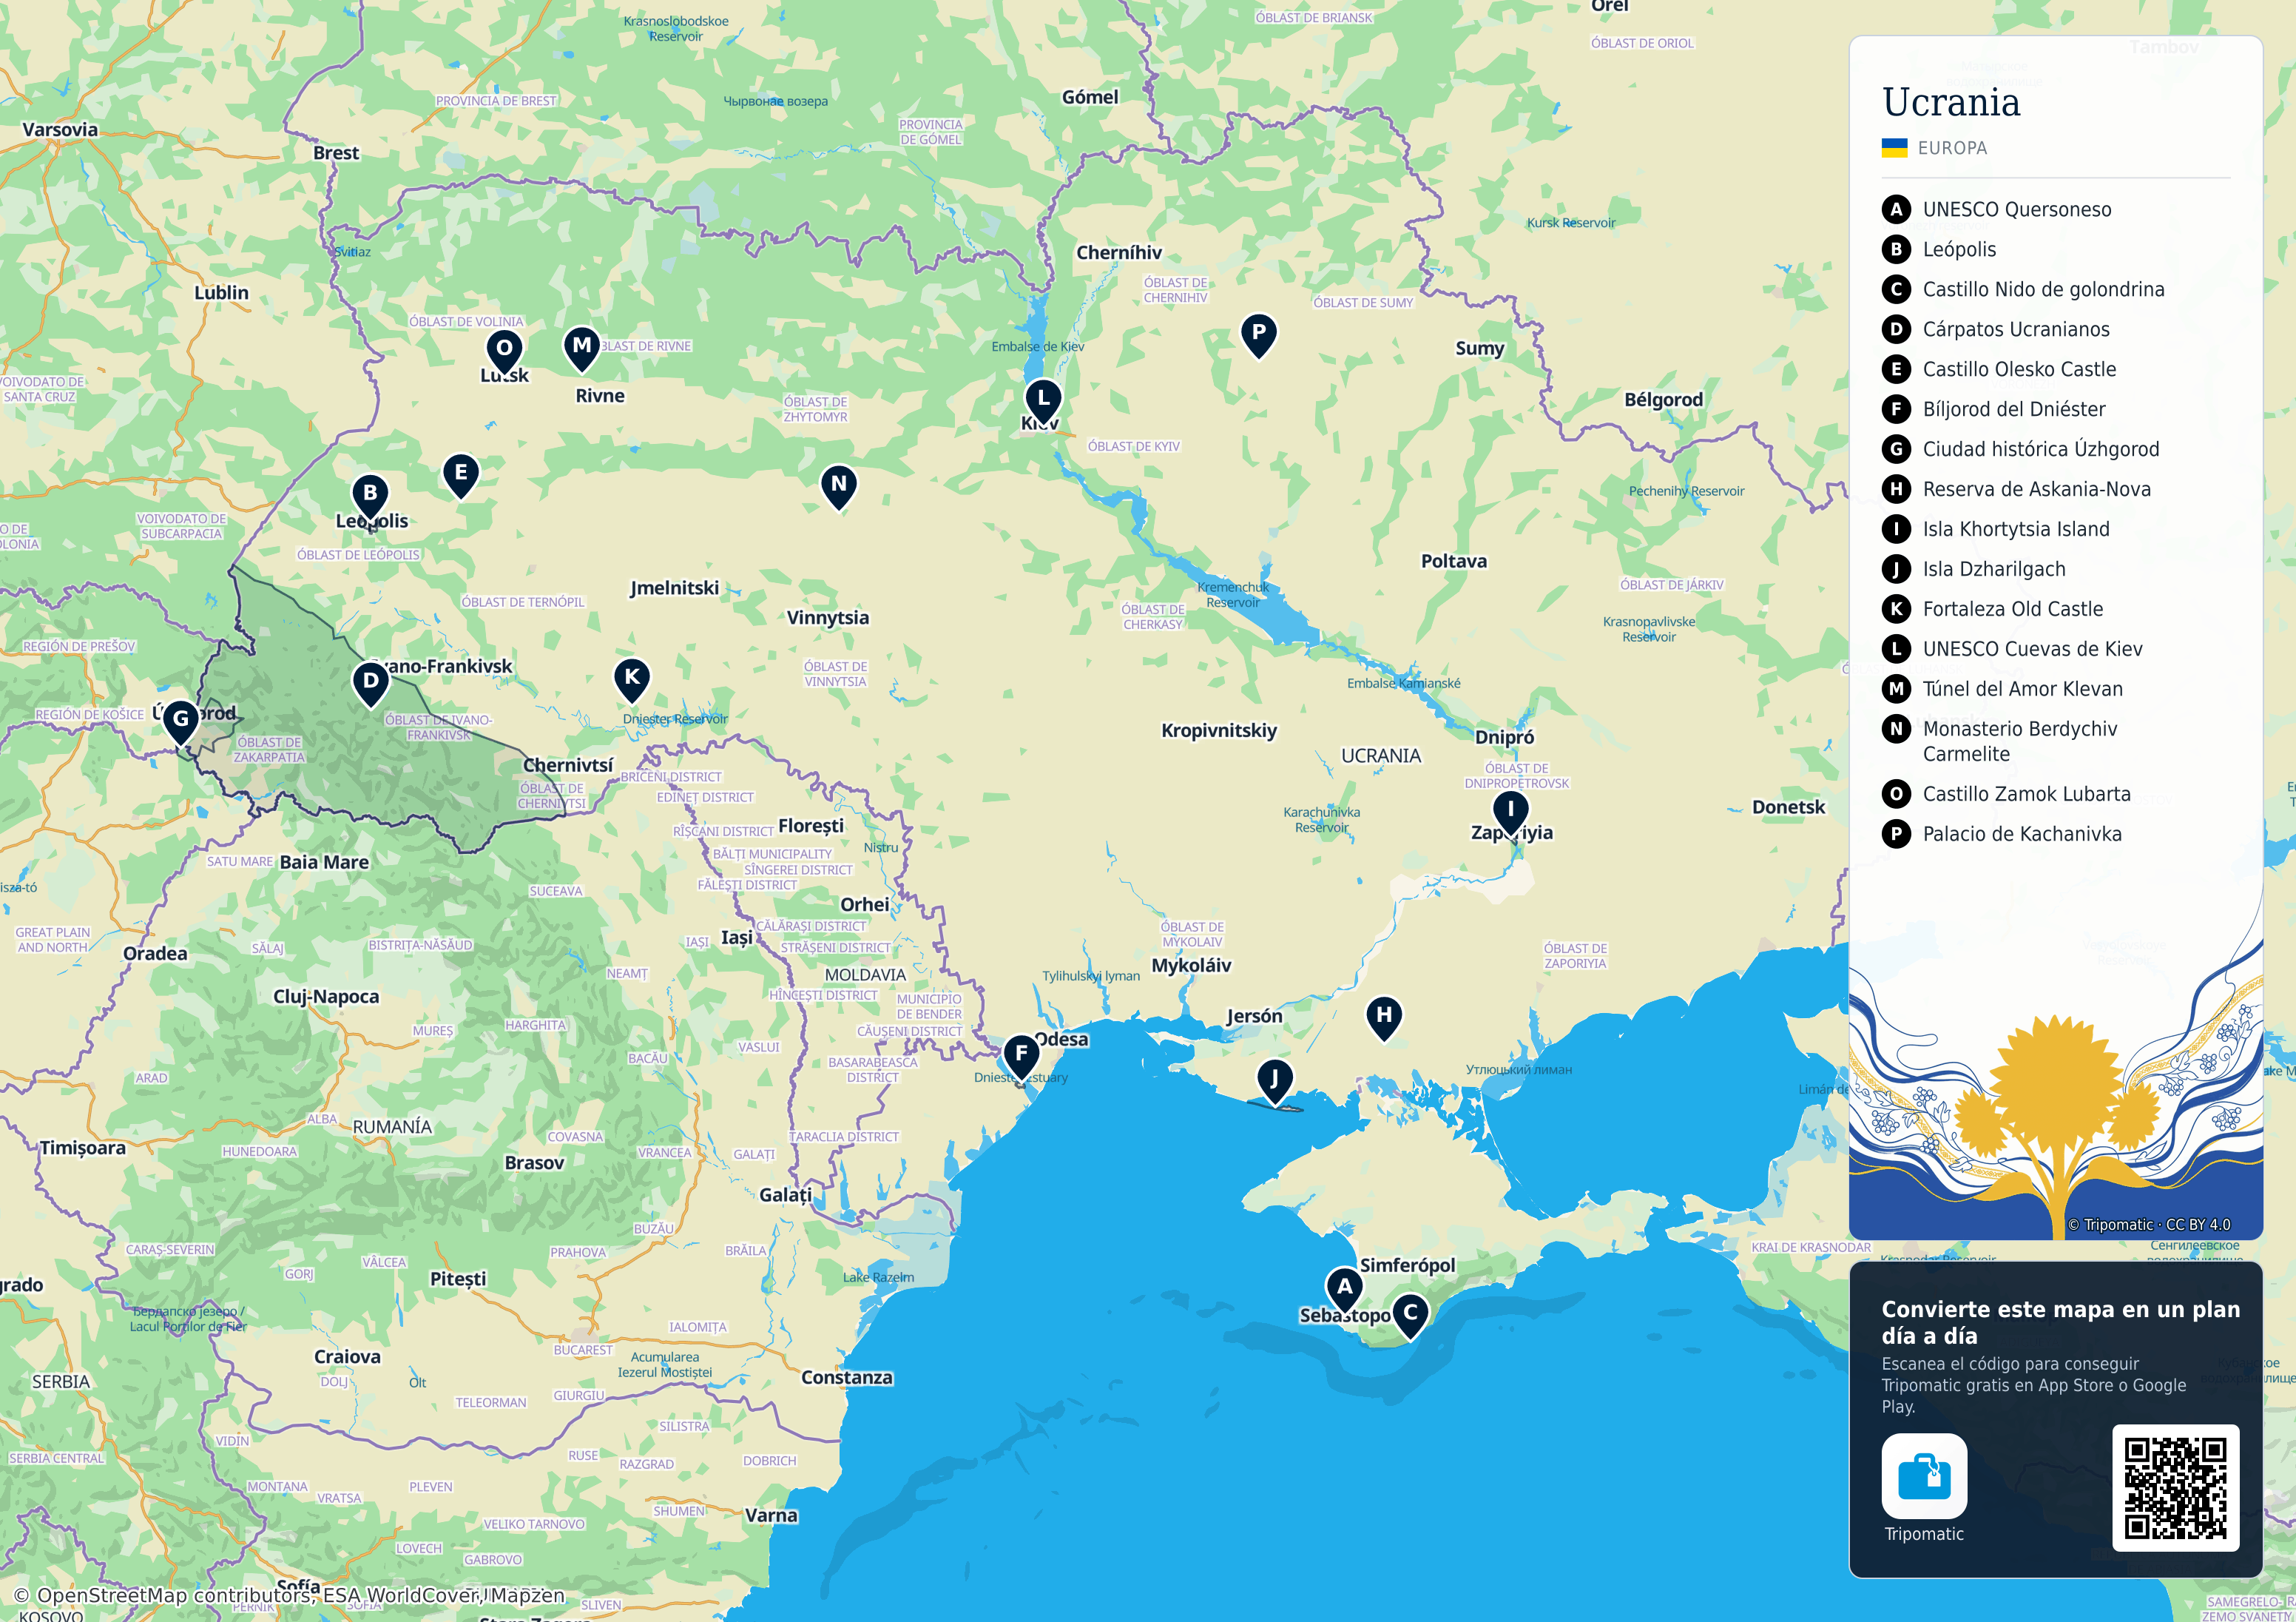Click legend entry Castillo Zamok Lubarta
2296x1622 pixels.
[x=2026, y=795]
